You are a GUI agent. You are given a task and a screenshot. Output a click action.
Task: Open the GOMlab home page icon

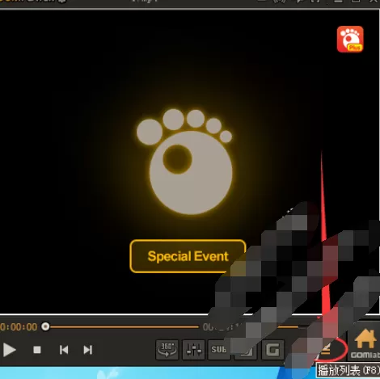pyautogui.click(x=365, y=344)
